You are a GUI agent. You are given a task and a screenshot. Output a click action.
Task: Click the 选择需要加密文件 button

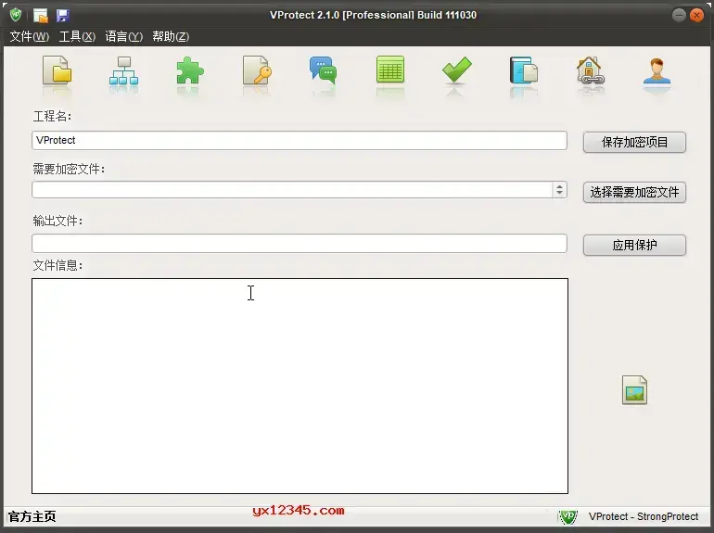tap(634, 192)
